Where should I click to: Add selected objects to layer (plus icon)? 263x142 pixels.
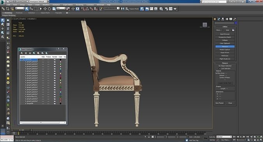(x=30, y=53)
